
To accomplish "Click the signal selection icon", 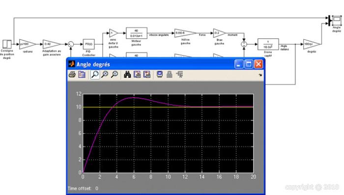I will (179, 75).
